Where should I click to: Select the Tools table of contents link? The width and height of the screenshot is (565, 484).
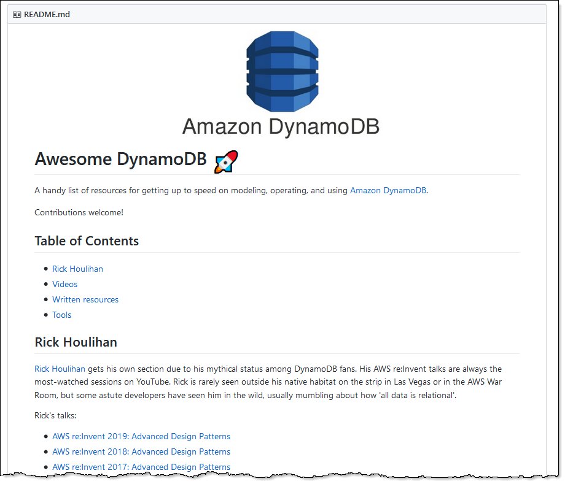point(61,315)
